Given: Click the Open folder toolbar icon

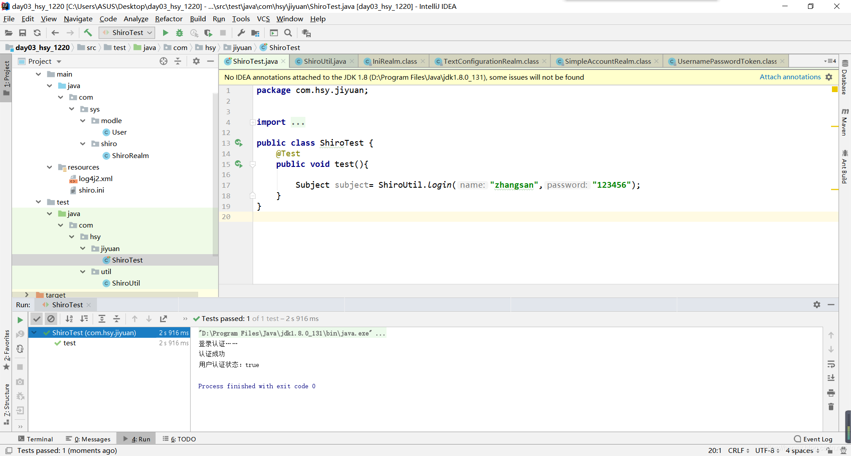Looking at the screenshot, I should tap(8, 33).
